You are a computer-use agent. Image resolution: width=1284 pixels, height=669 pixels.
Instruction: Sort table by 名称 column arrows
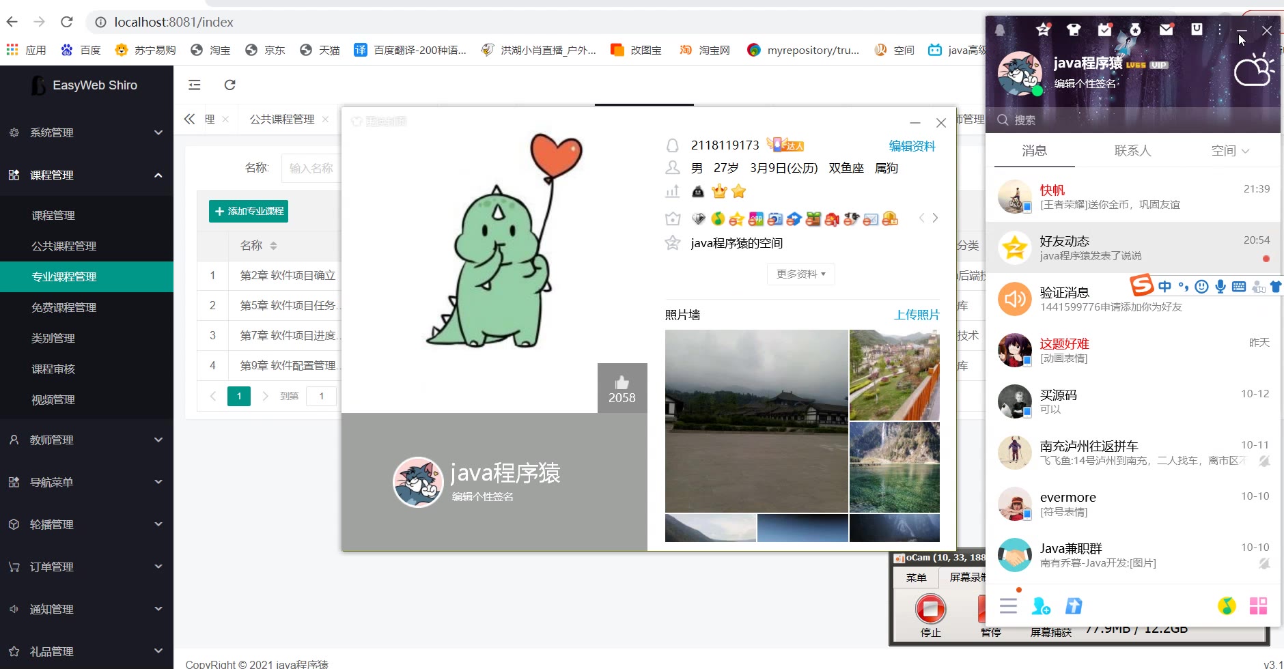pyautogui.click(x=273, y=245)
